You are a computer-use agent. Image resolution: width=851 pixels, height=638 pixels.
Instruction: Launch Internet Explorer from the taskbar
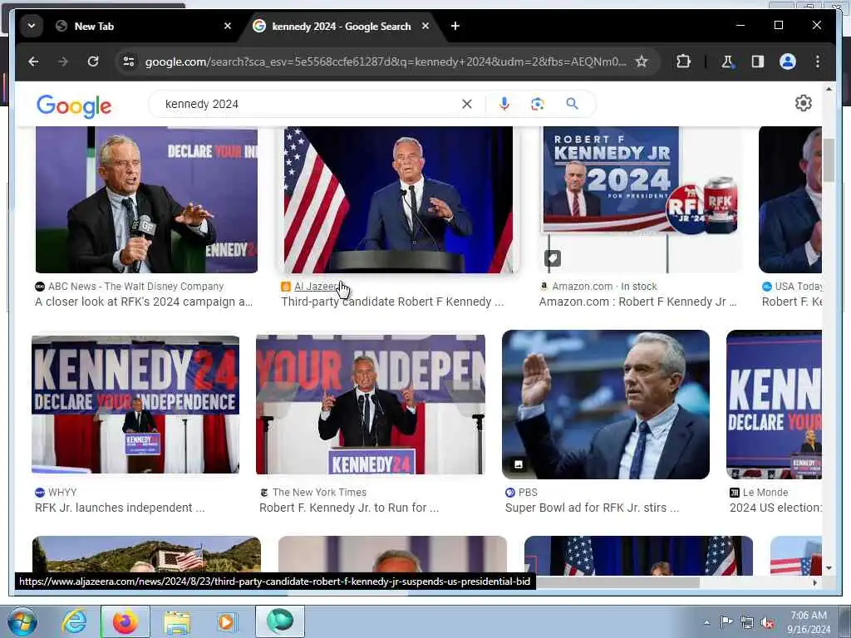(74, 621)
